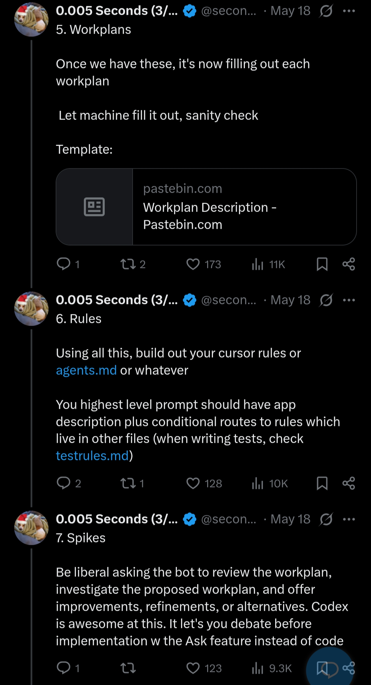Like the Spikes tweet with 123 likes
Image resolution: width=371 pixels, height=685 pixels.
pyautogui.click(x=193, y=668)
